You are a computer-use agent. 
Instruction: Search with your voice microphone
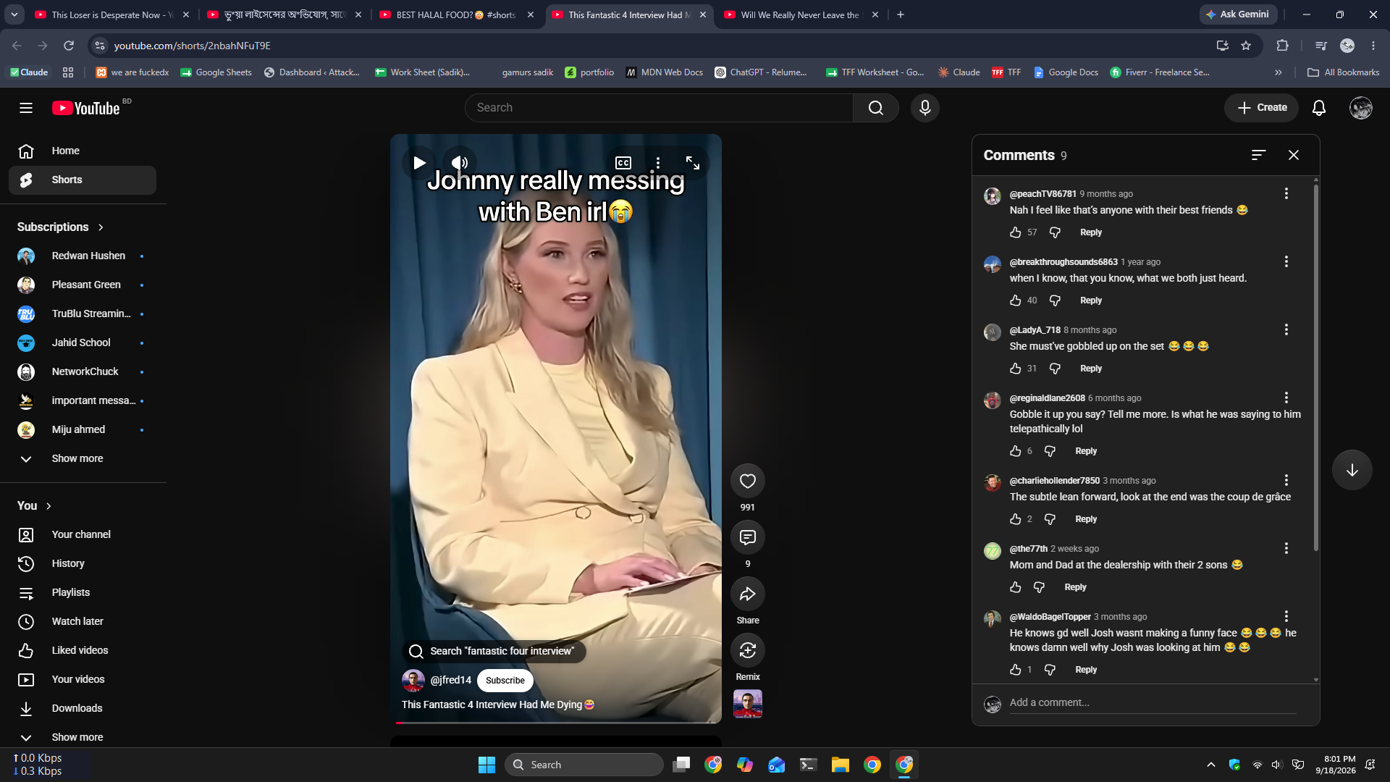pos(924,108)
